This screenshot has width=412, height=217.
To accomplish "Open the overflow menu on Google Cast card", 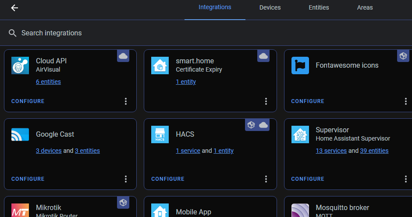I will click(x=126, y=179).
